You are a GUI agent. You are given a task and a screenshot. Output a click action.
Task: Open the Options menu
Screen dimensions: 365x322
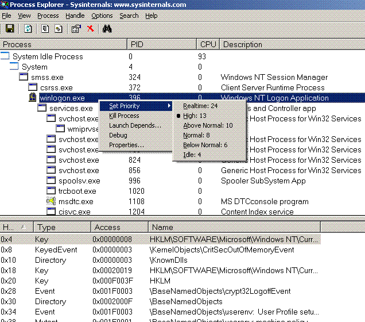click(102, 16)
